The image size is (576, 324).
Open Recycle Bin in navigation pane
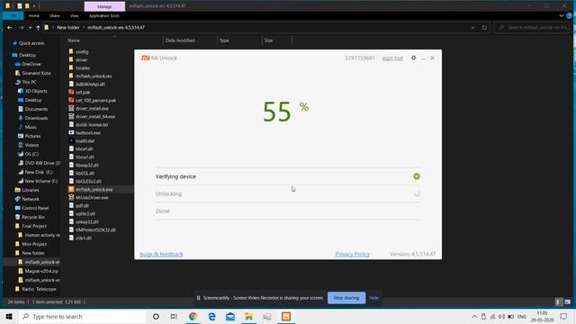pos(32,217)
